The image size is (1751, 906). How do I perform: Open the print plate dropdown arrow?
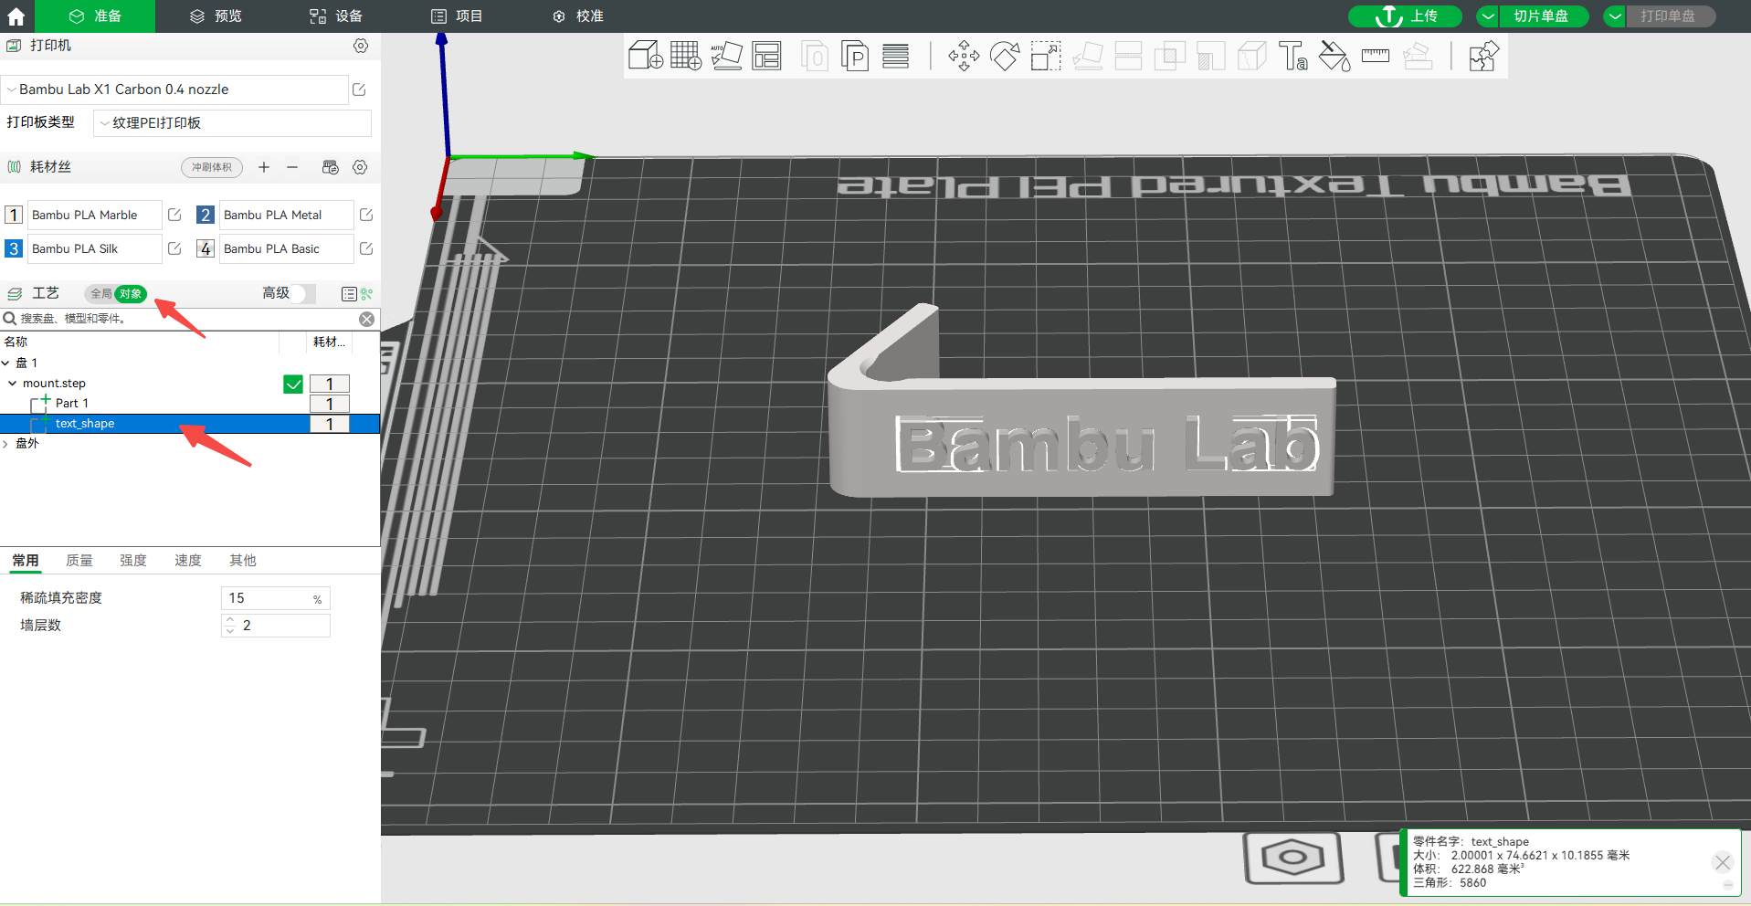tap(1615, 16)
